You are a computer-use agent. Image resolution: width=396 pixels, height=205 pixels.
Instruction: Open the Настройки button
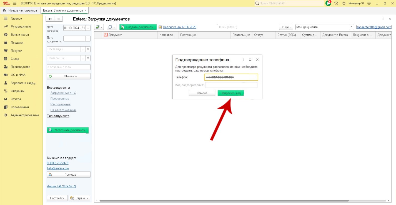coord(57,198)
